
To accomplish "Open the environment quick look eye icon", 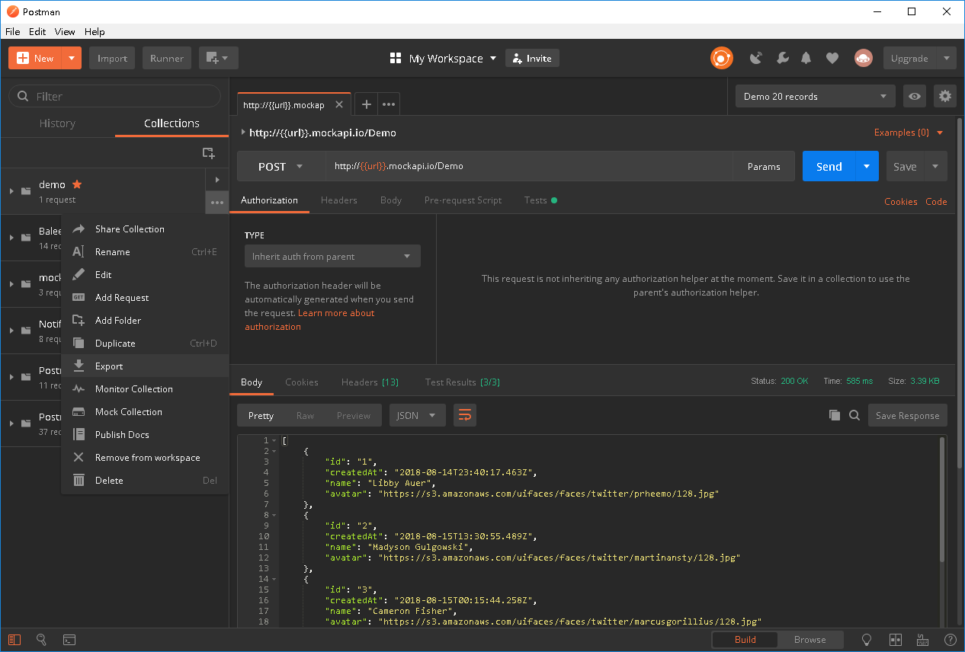I will 915,97.
